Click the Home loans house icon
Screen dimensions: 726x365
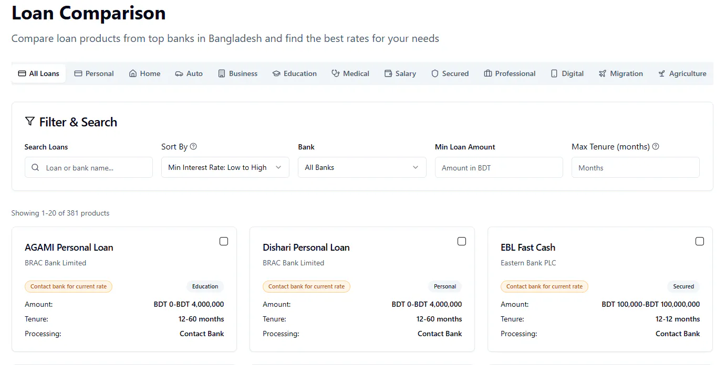133,74
